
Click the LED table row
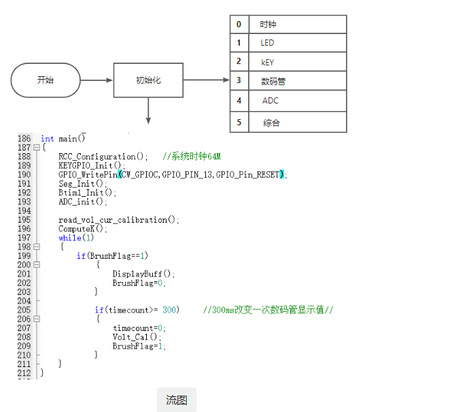[288, 43]
